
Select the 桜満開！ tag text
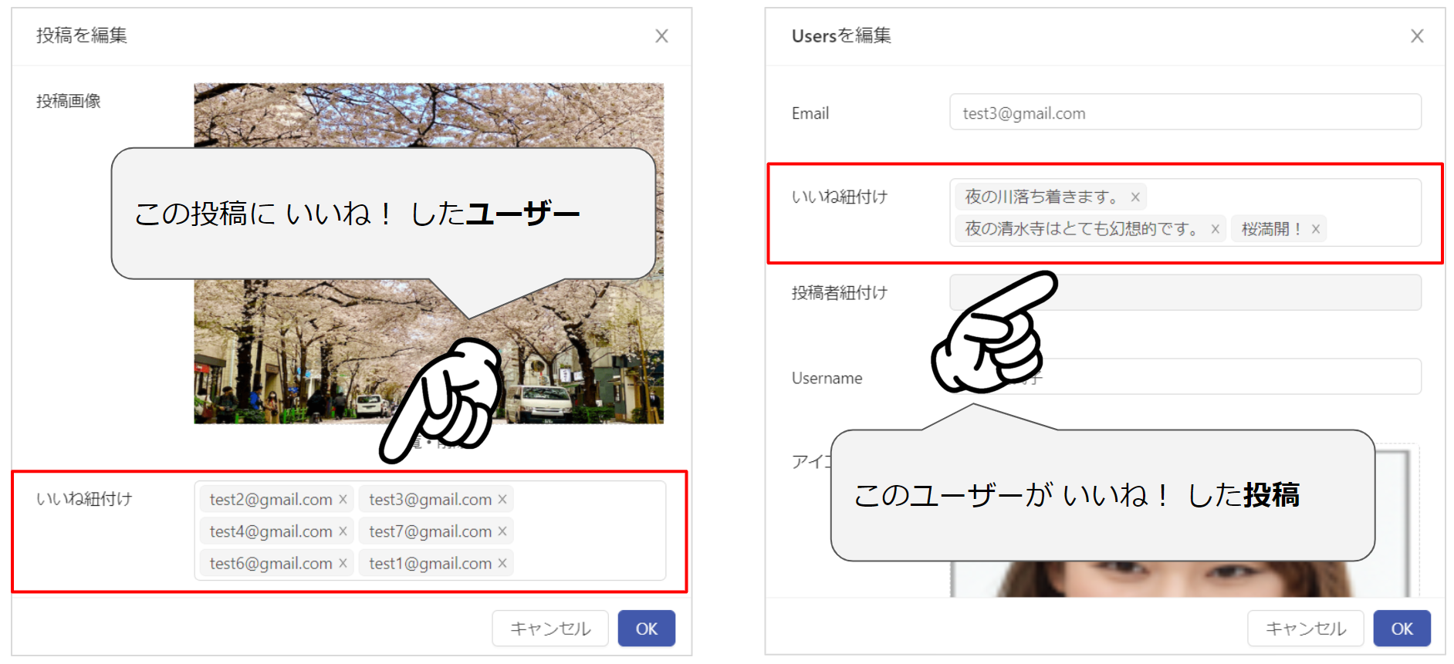[1273, 229]
